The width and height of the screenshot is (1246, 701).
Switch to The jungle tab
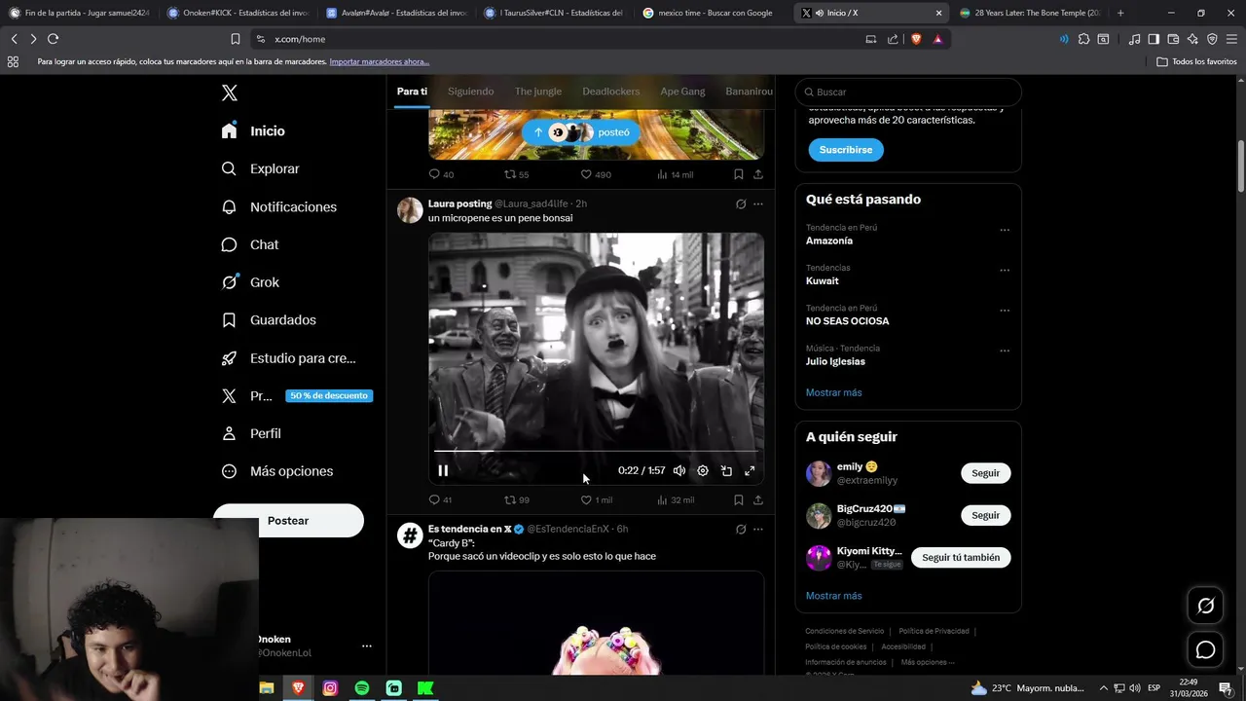(x=538, y=92)
